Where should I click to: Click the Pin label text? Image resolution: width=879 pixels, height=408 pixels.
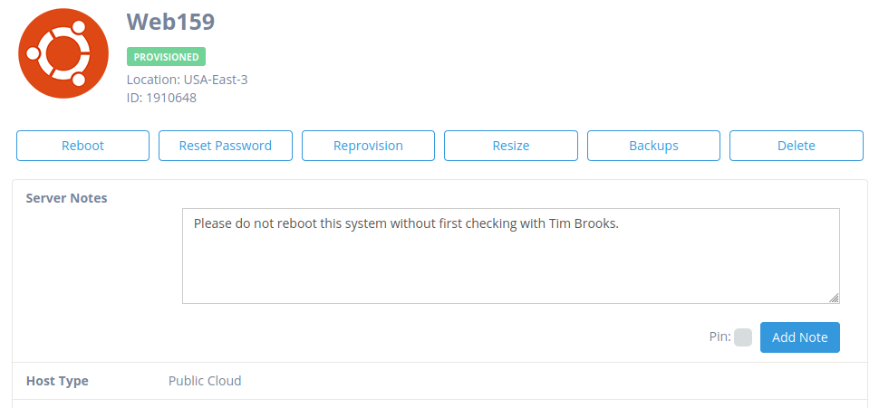(x=720, y=337)
